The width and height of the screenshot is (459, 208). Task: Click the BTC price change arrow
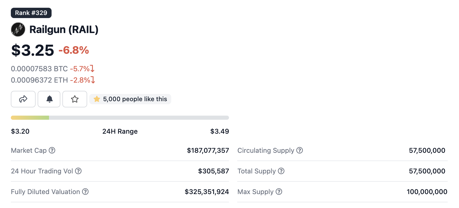[92, 69]
